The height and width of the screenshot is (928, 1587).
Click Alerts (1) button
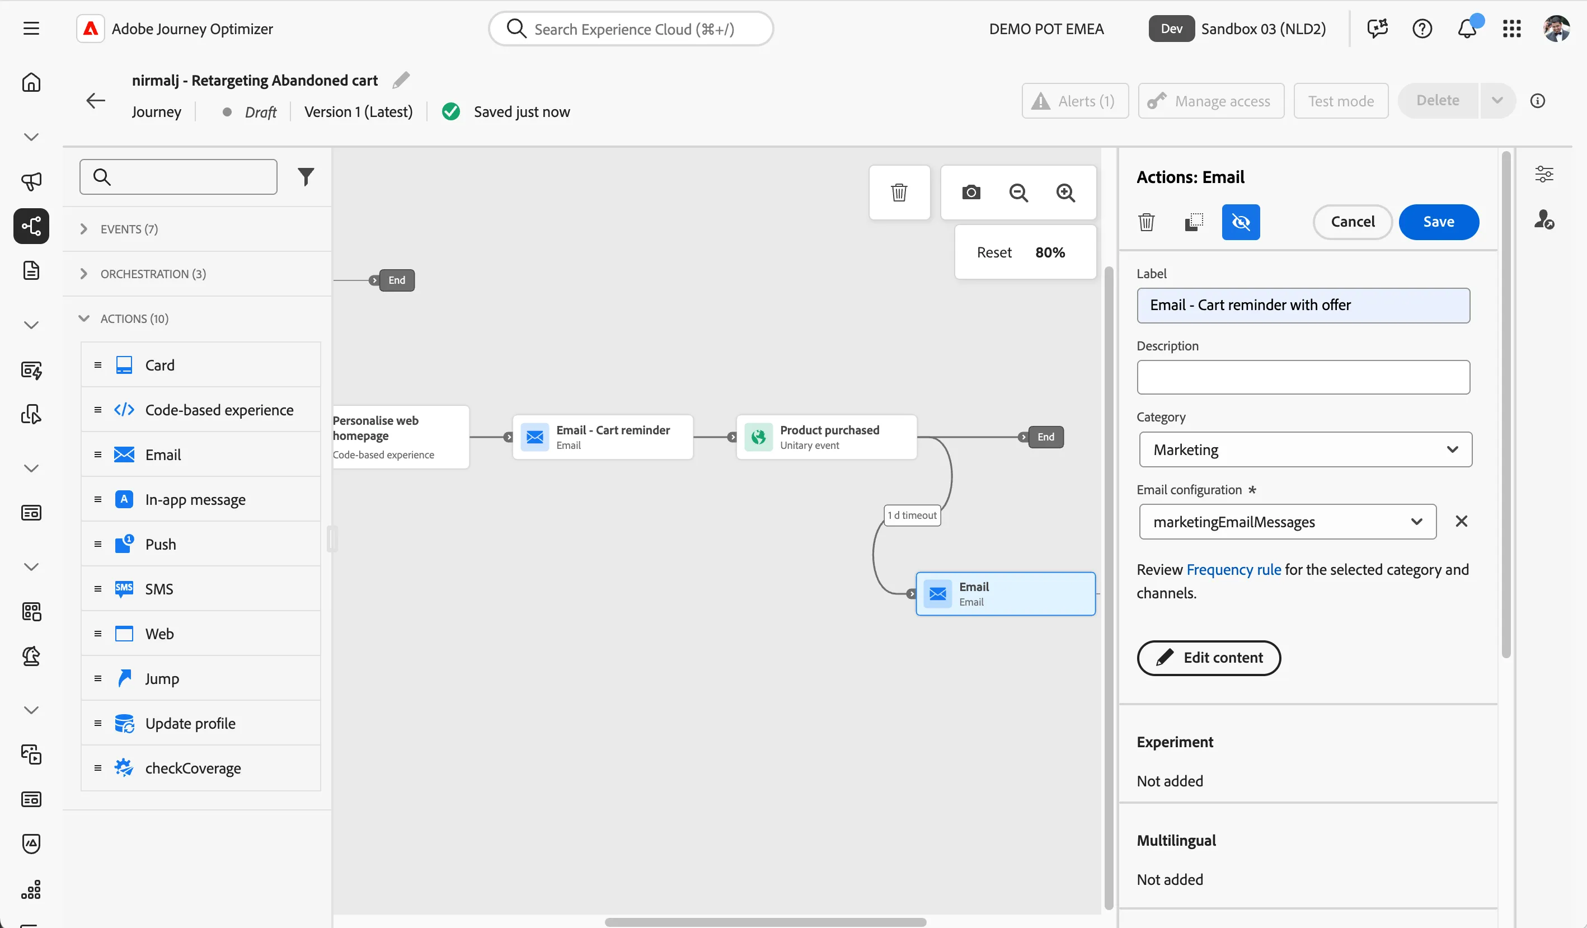coord(1074,101)
